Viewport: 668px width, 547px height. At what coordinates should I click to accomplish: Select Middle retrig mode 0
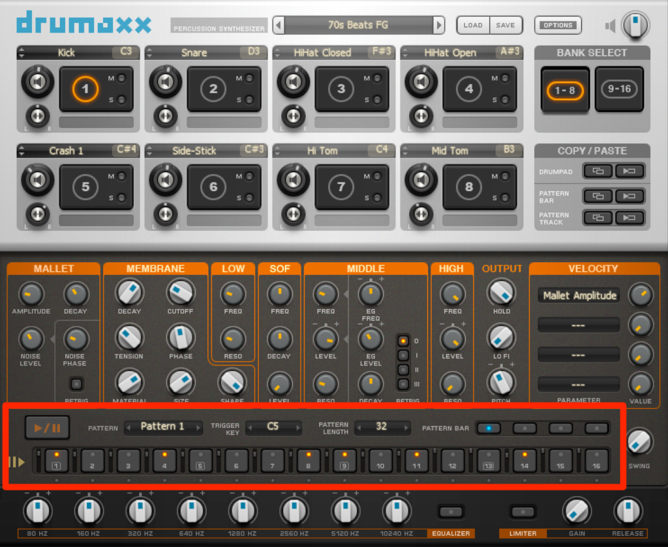click(x=403, y=341)
